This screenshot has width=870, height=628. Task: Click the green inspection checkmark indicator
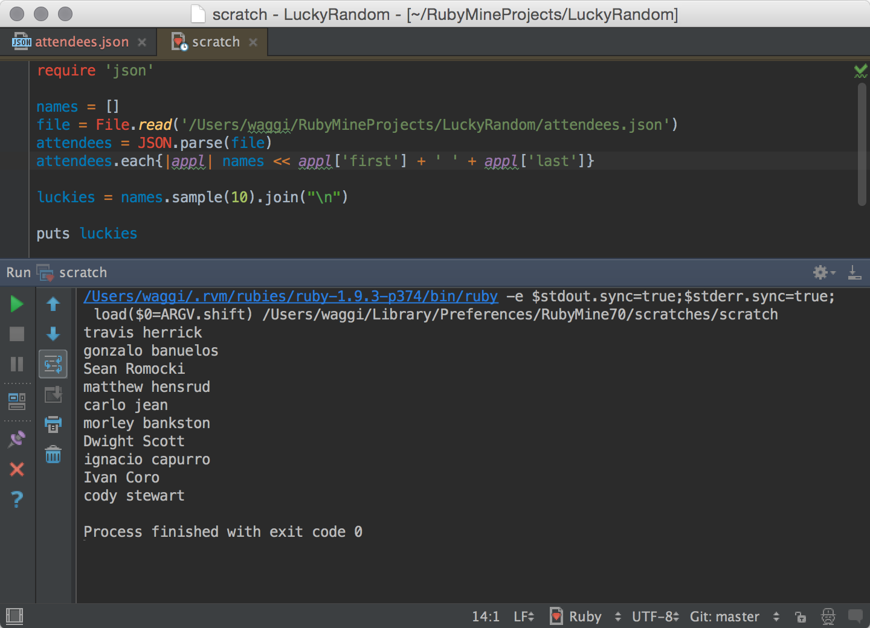tap(860, 71)
